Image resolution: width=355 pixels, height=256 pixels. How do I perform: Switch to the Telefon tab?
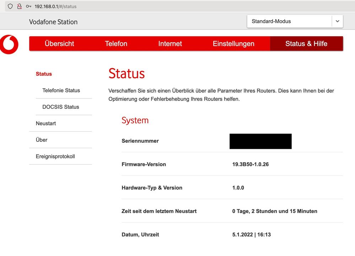(x=116, y=43)
